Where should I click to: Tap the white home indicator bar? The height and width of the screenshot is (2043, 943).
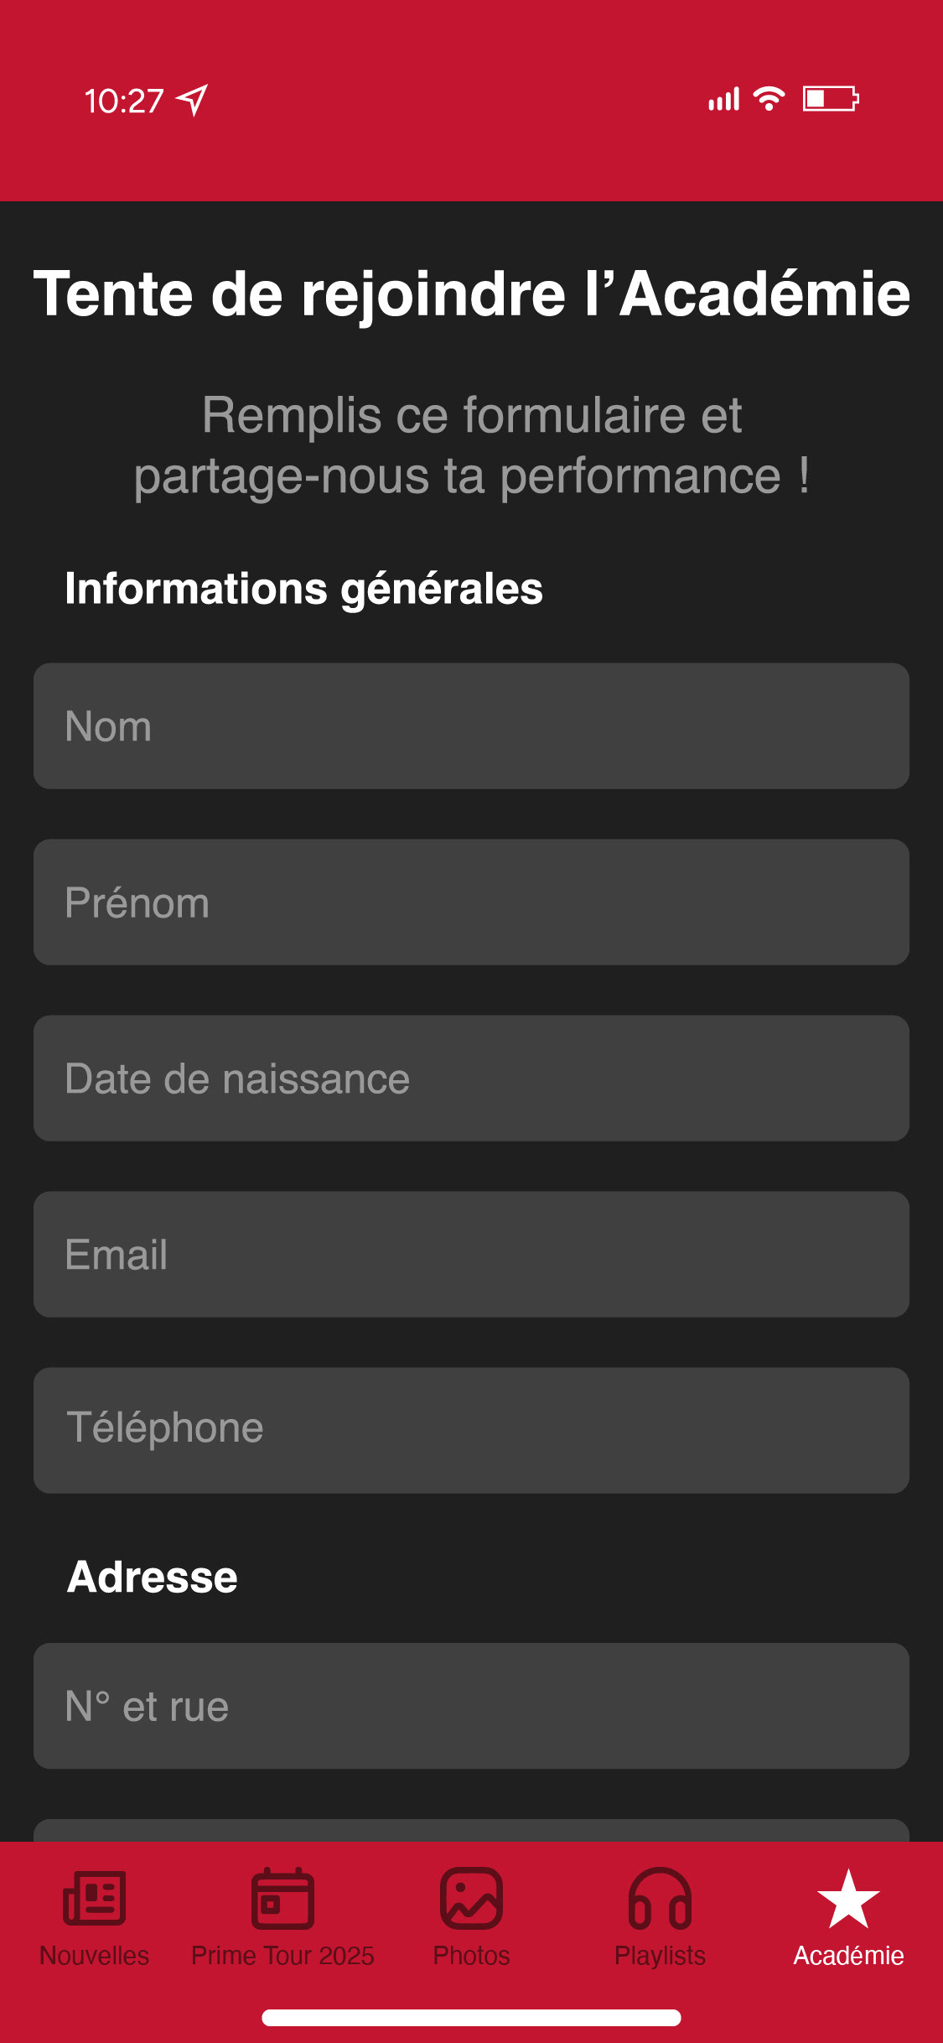471,2018
